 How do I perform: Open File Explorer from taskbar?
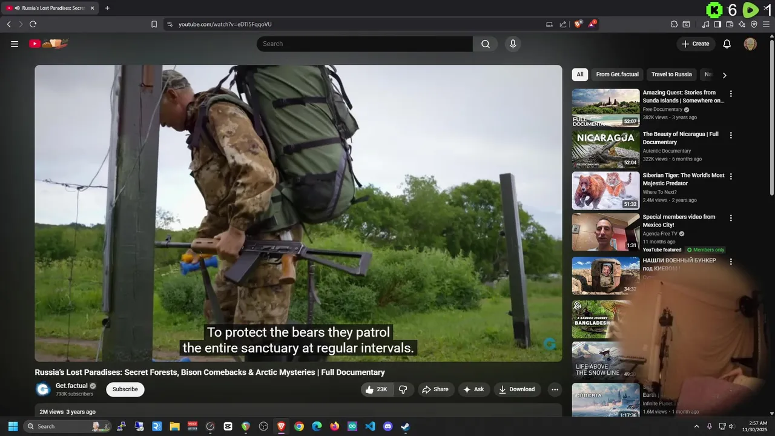[x=174, y=426]
